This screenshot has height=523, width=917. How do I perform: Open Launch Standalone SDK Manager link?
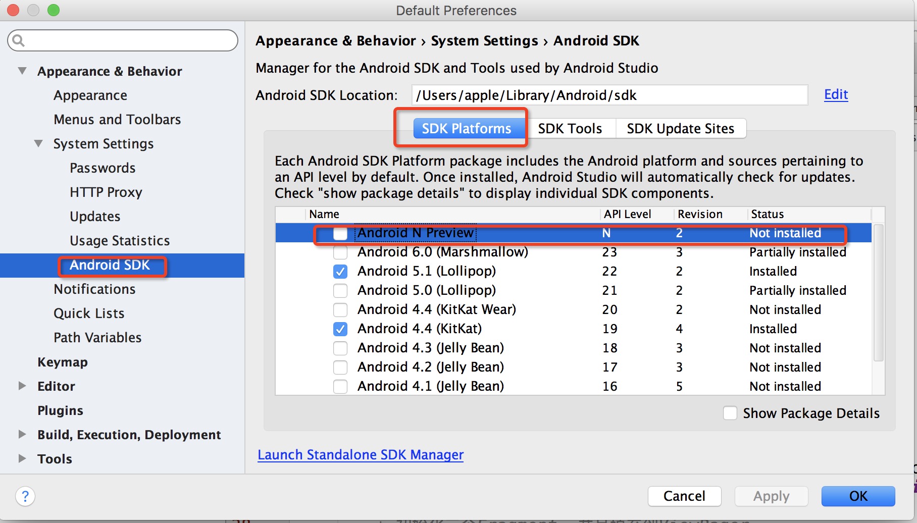pyautogui.click(x=361, y=455)
